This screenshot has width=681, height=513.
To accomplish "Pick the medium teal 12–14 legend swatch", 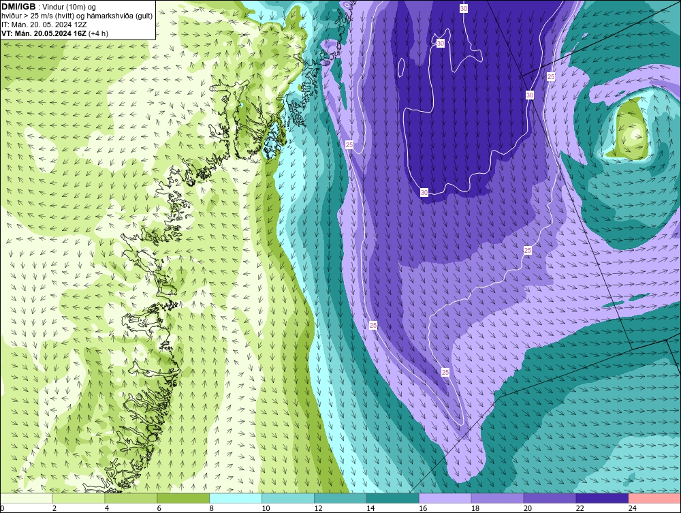I will pos(340,498).
